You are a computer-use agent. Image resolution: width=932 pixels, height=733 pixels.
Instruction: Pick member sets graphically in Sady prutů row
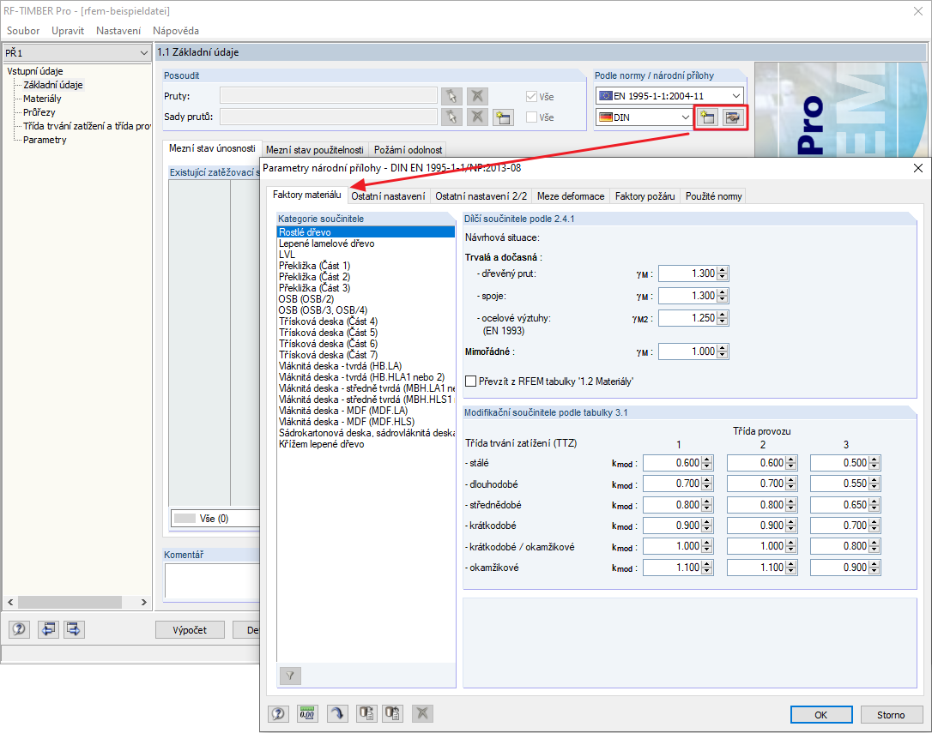(x=451, y=117)
